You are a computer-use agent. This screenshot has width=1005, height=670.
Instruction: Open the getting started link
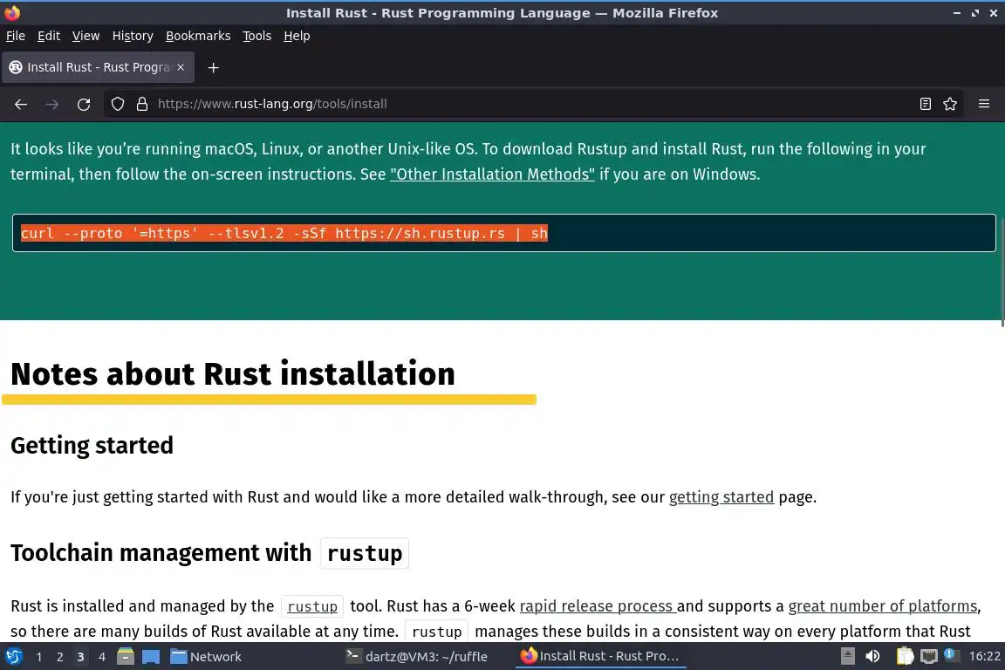[721, 497]
